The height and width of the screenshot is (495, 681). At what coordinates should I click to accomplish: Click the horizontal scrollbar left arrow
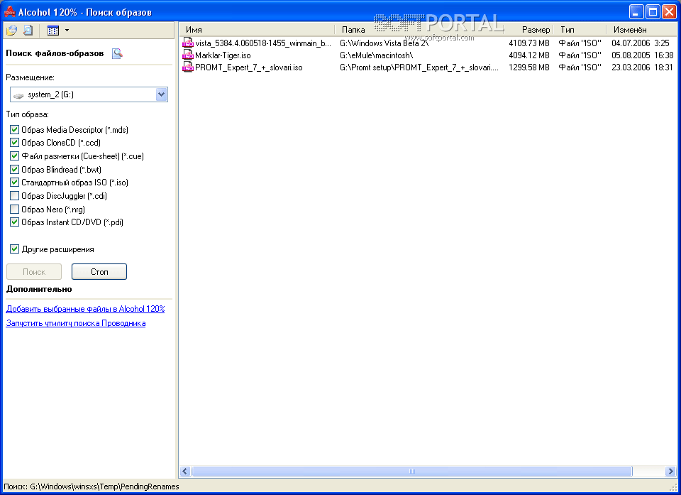(185, 471)
